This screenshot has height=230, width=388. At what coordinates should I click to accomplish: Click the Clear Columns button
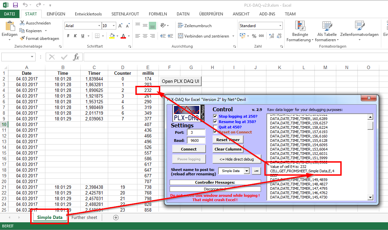228,149
